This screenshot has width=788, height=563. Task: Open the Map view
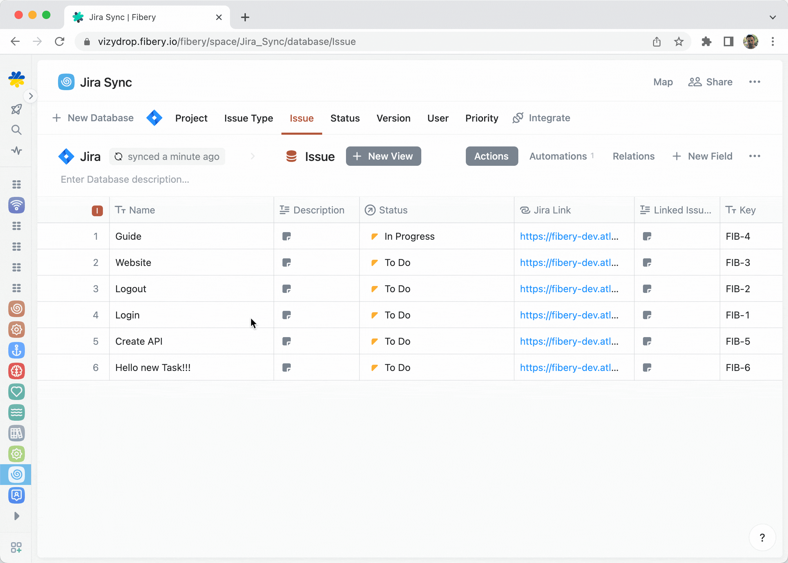[663, 82]
